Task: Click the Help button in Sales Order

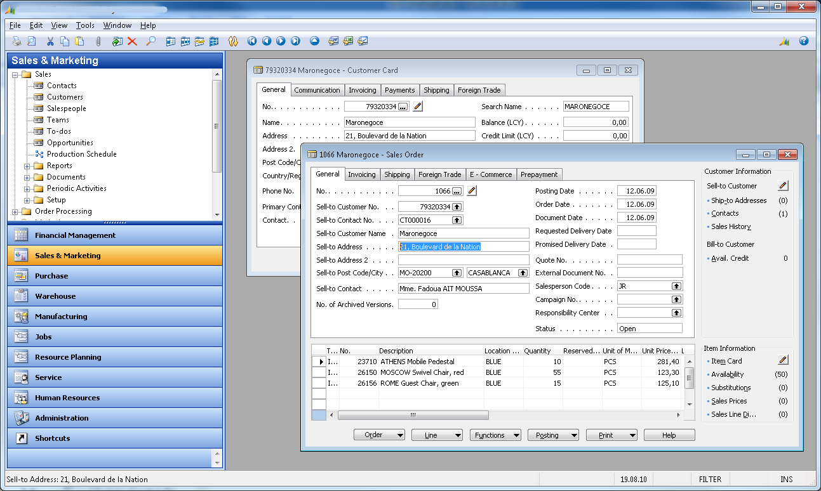Action: 669,435
